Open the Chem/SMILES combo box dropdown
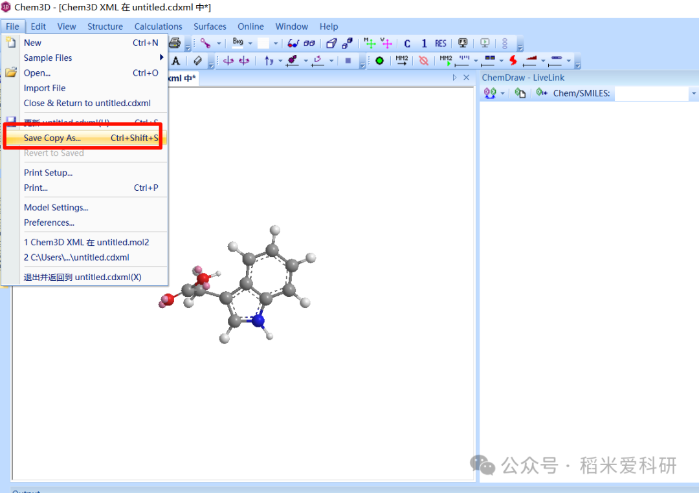 [694, 93]
